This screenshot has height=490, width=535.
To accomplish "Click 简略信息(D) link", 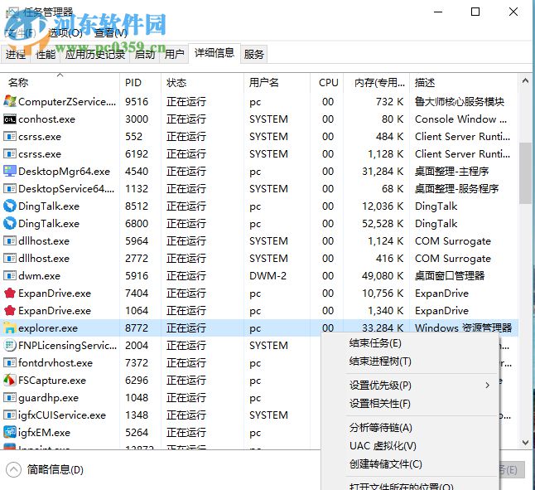I will (x=55, y=469).
